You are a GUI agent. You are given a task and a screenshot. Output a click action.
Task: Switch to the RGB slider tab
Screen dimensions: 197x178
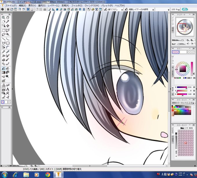pyautogui.click(x=173, y=89)
